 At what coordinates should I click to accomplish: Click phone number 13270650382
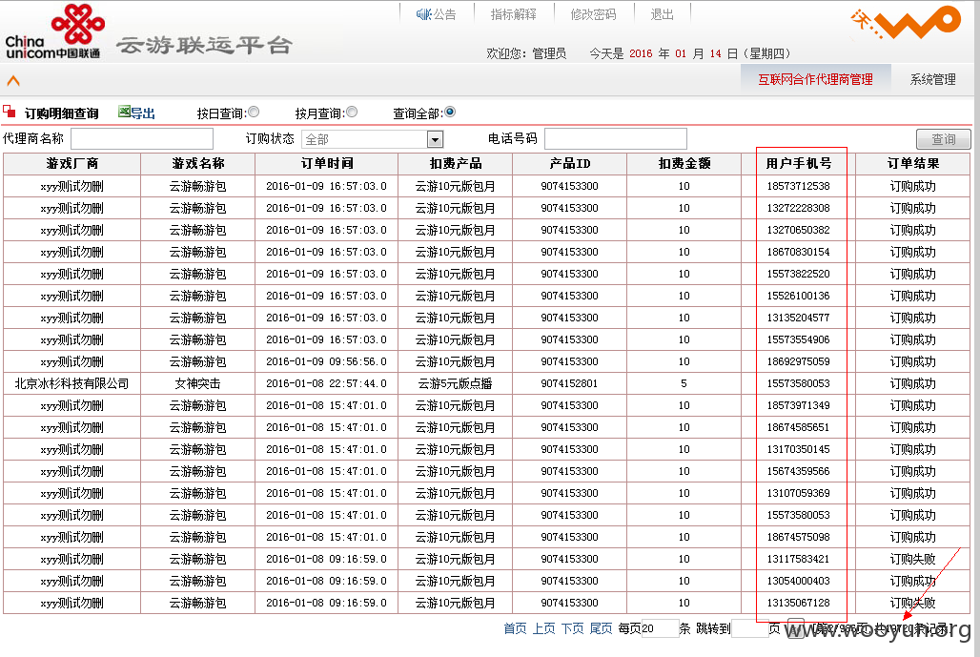click(799, 230)
